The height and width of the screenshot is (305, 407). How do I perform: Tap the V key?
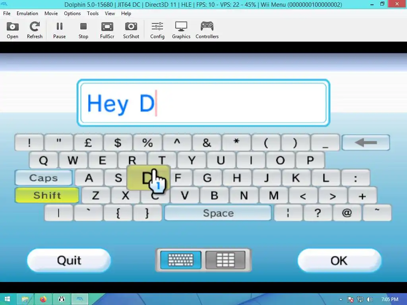(185, 195)
